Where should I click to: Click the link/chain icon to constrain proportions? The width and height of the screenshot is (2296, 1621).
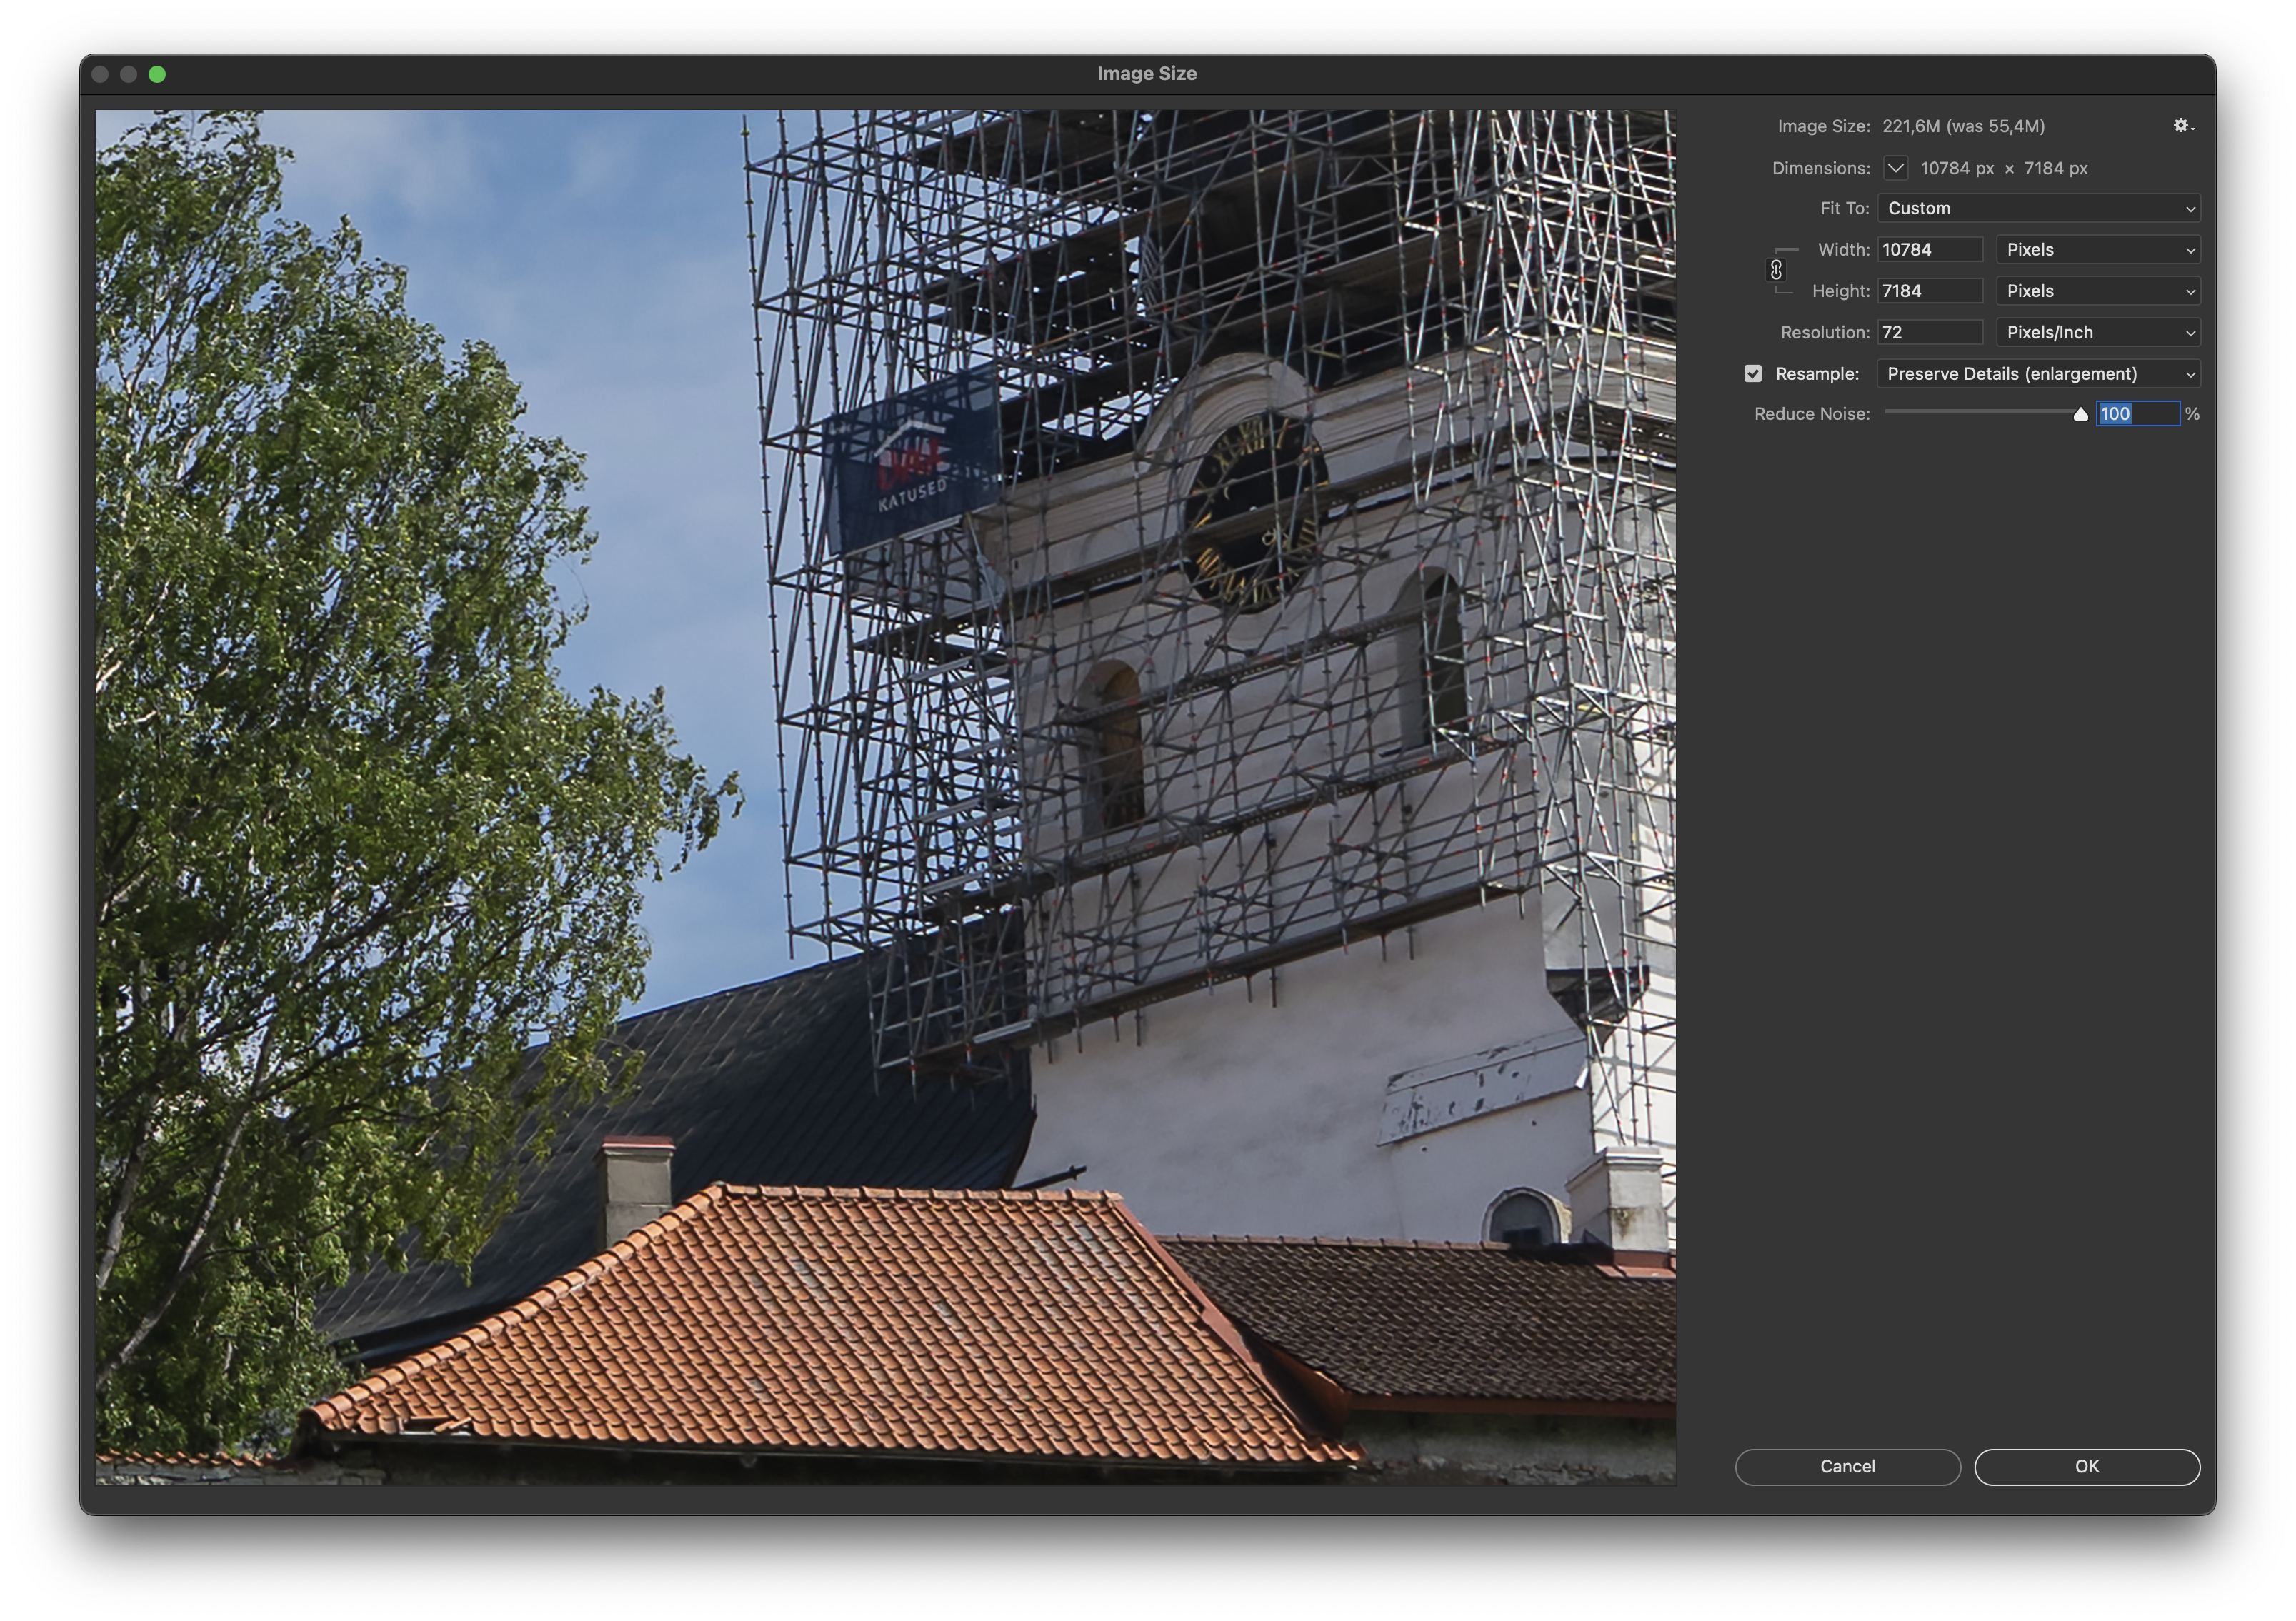[1777, 270]
